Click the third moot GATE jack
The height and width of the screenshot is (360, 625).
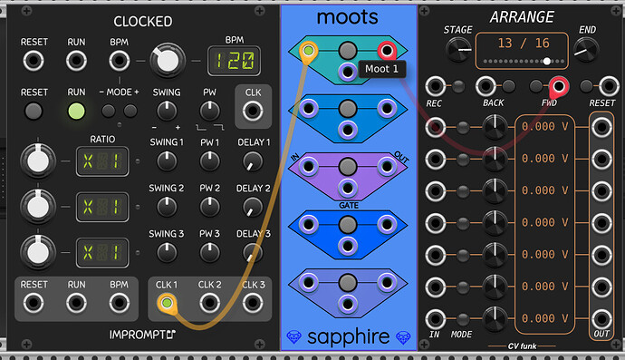click(x=348, y=188)
